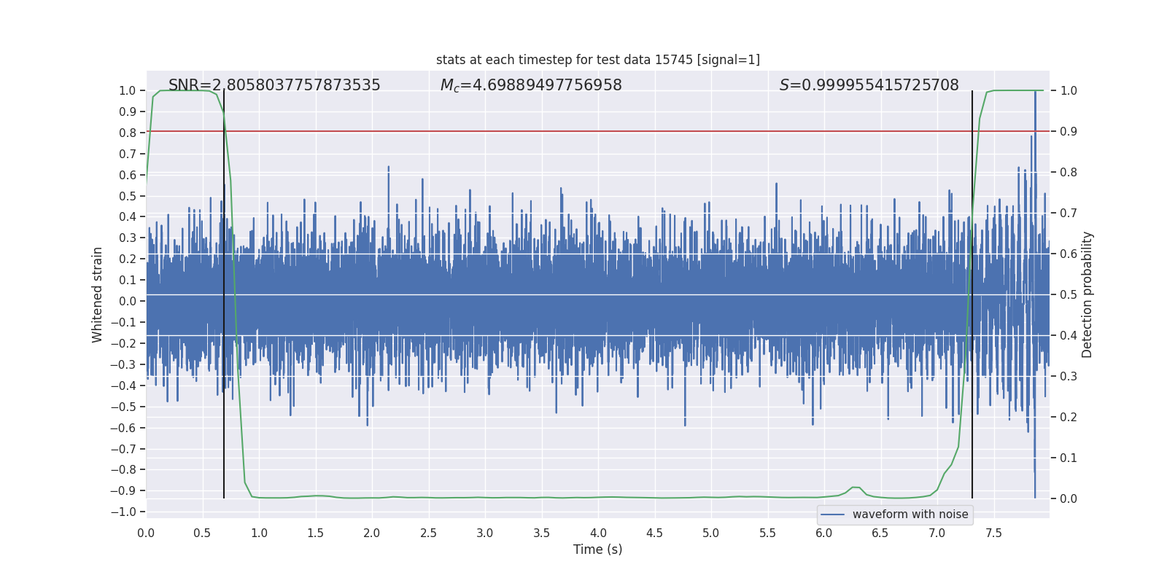Click the 'Whitened strain' y-axis label
Image resolution: width=1167 pixels, height=583 pixels.
[x=98, y=294]
